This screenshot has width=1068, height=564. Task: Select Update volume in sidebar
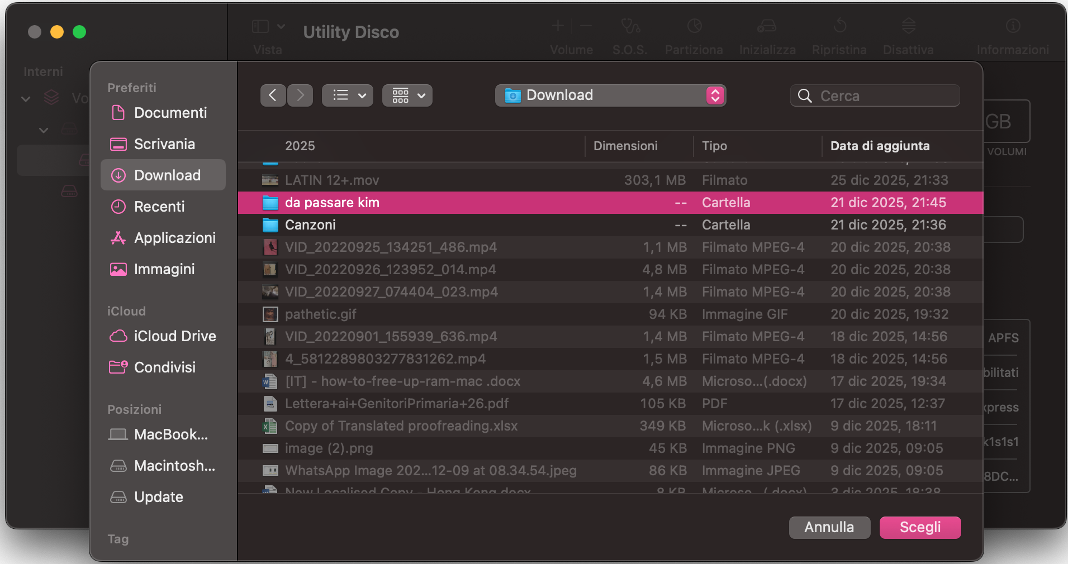point(163,497)
